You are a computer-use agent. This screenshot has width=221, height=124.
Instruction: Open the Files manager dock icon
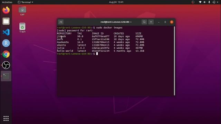point(6,21)
